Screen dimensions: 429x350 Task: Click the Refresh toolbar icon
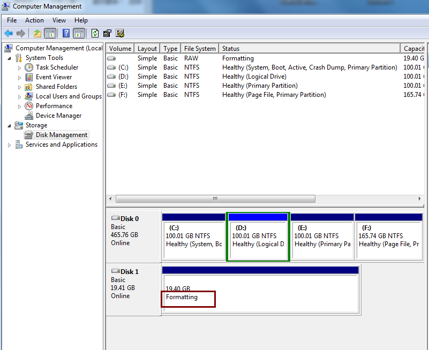95,33
